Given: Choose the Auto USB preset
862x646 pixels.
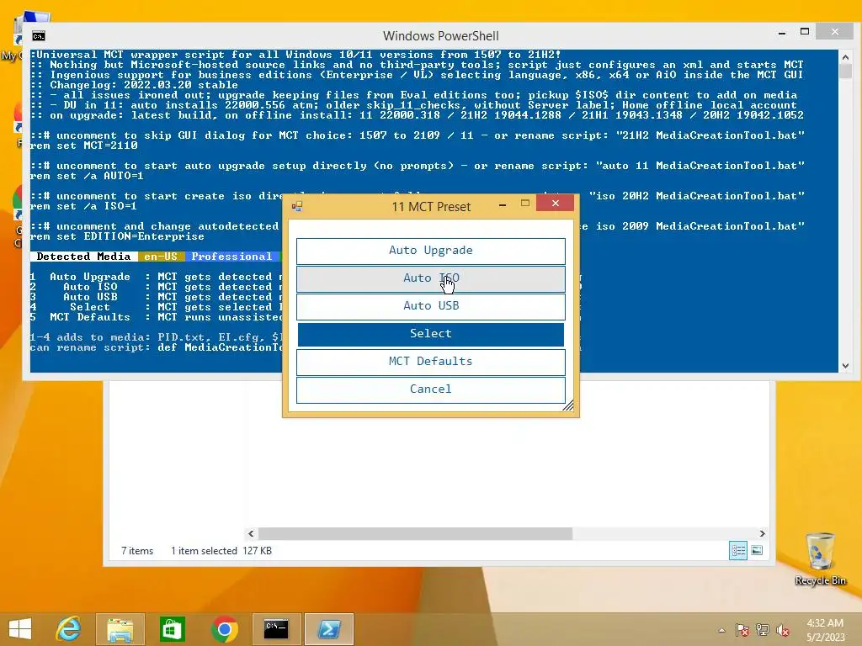Looking at the screenshot, I should 430,306.
